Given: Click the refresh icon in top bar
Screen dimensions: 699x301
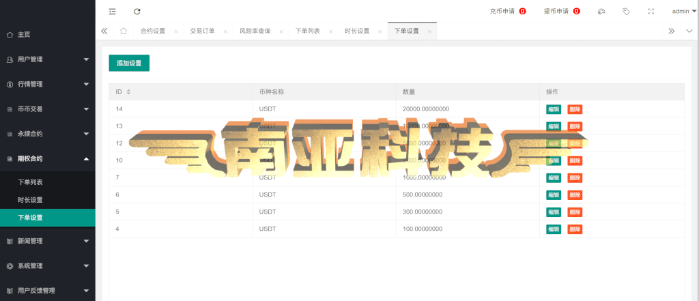Looking at the screenshot, I should pos(137,12).
